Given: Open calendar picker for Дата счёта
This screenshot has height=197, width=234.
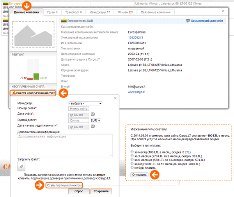Looking at the screenshot, I should 92,115.
